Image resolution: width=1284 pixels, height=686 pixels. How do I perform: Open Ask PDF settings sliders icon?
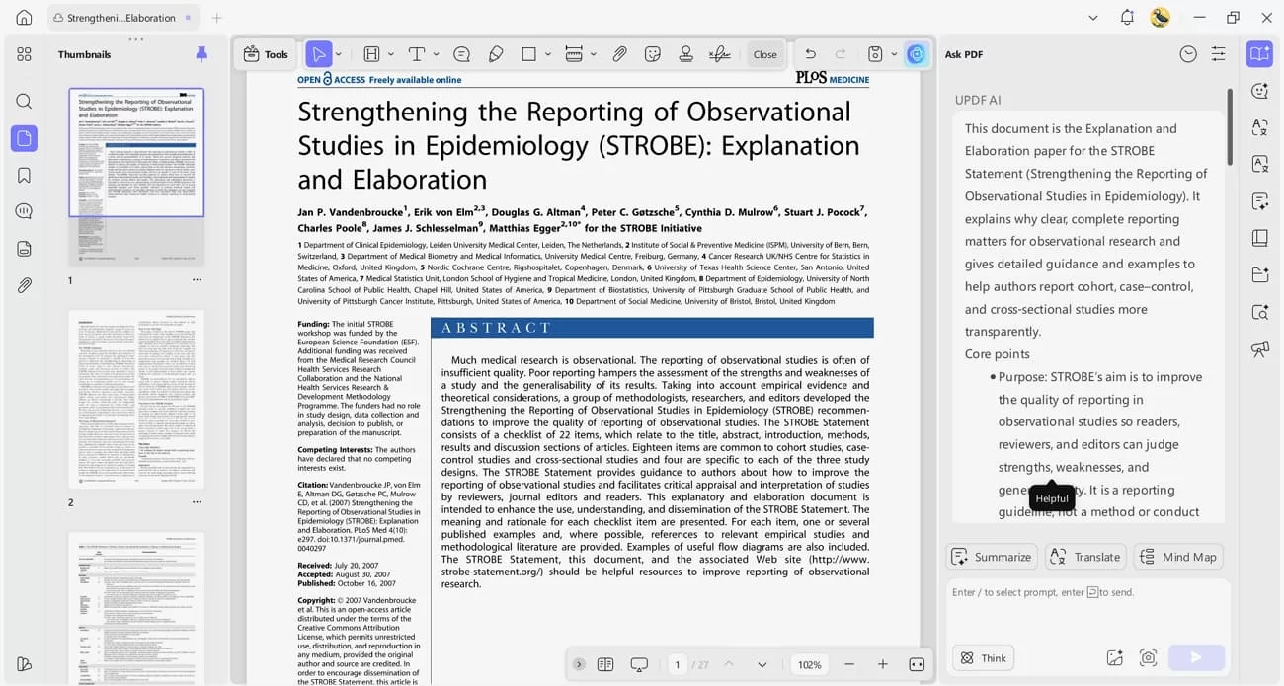[x=1219, y=54]
